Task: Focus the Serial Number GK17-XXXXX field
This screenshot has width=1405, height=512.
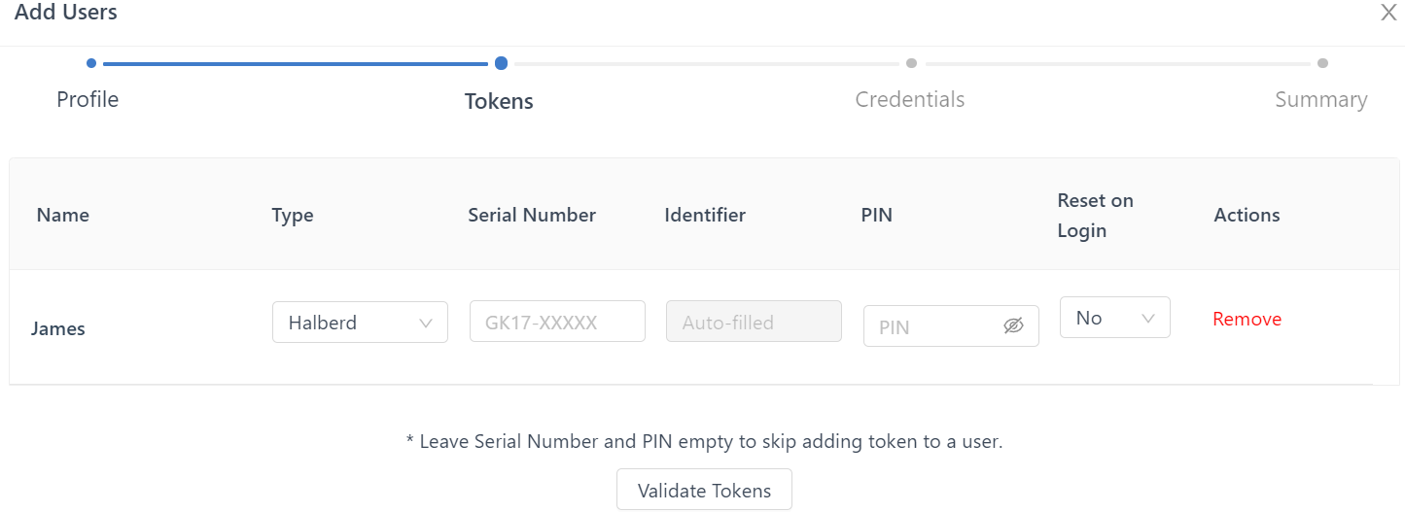Action: tap(557, 322)
